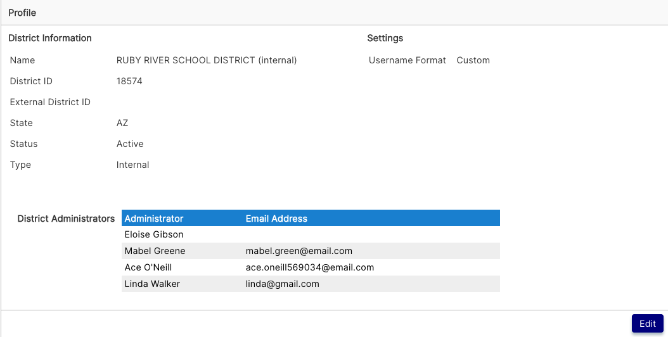Click the State value AZ

(122, 123)
